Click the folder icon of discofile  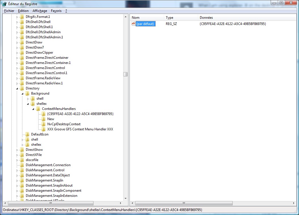22,160
